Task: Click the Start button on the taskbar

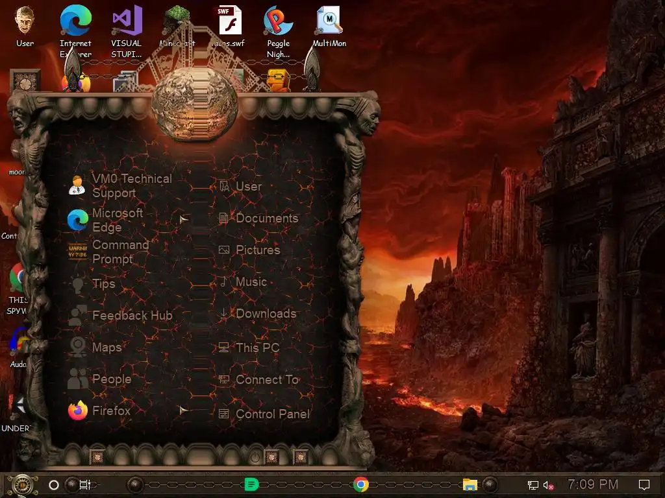Action: click(23, 485)
